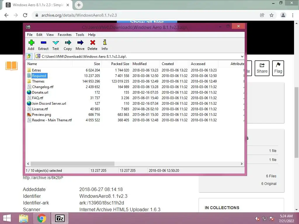Click Addeddate value 2018-06-27 08:14:18
The height and width of the screenshot is (224, 299).
(x=101, y=189)
